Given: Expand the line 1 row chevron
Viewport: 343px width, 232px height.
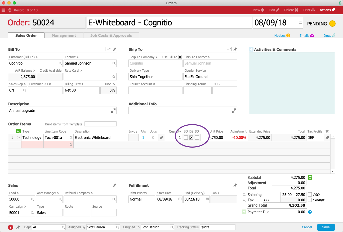Looking at the screenshot, I should click(18, 138).
